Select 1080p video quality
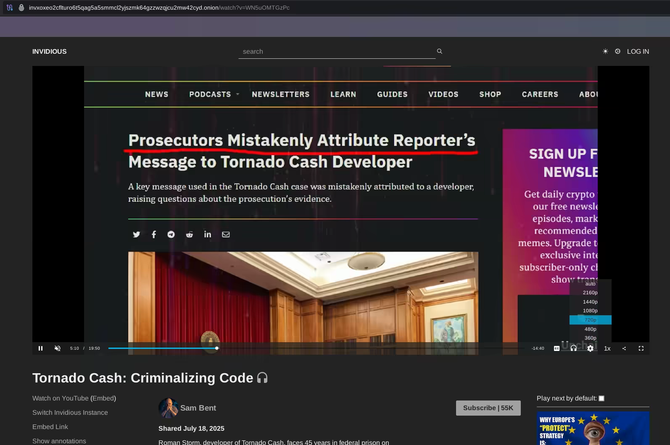The image size is (670, 445). pyautogui.click(x=590, y=311)
